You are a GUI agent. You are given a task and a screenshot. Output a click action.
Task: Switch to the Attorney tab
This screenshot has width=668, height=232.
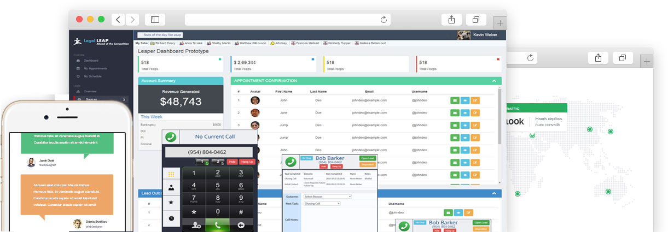pyautogui.click(x=279, y=43)
